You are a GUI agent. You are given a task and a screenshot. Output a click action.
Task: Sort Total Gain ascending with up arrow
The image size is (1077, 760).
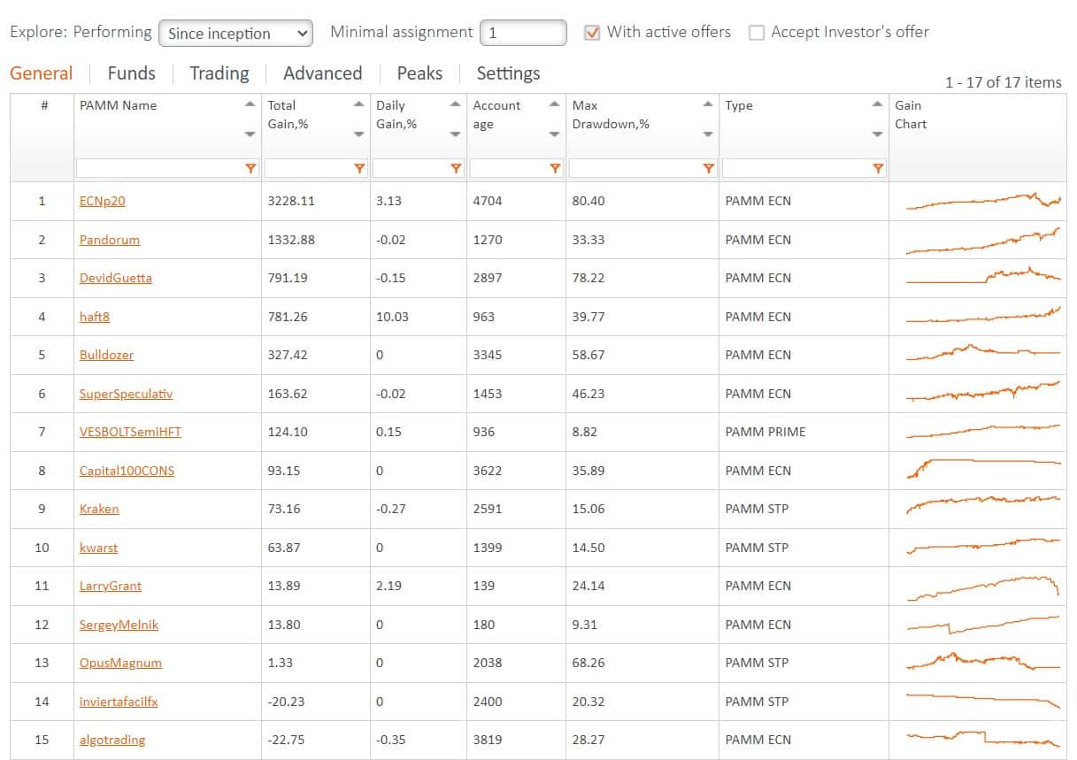pyautogui.click(x=358, y=104)
